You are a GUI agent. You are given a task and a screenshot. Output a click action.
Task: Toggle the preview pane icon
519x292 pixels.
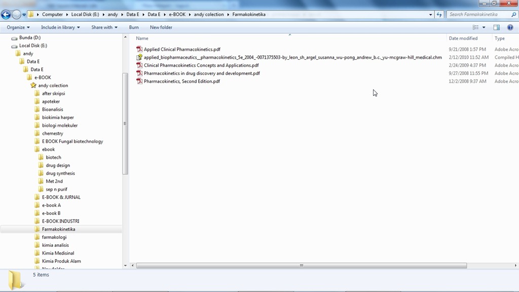pyautogui.click(x=497, y=27)
